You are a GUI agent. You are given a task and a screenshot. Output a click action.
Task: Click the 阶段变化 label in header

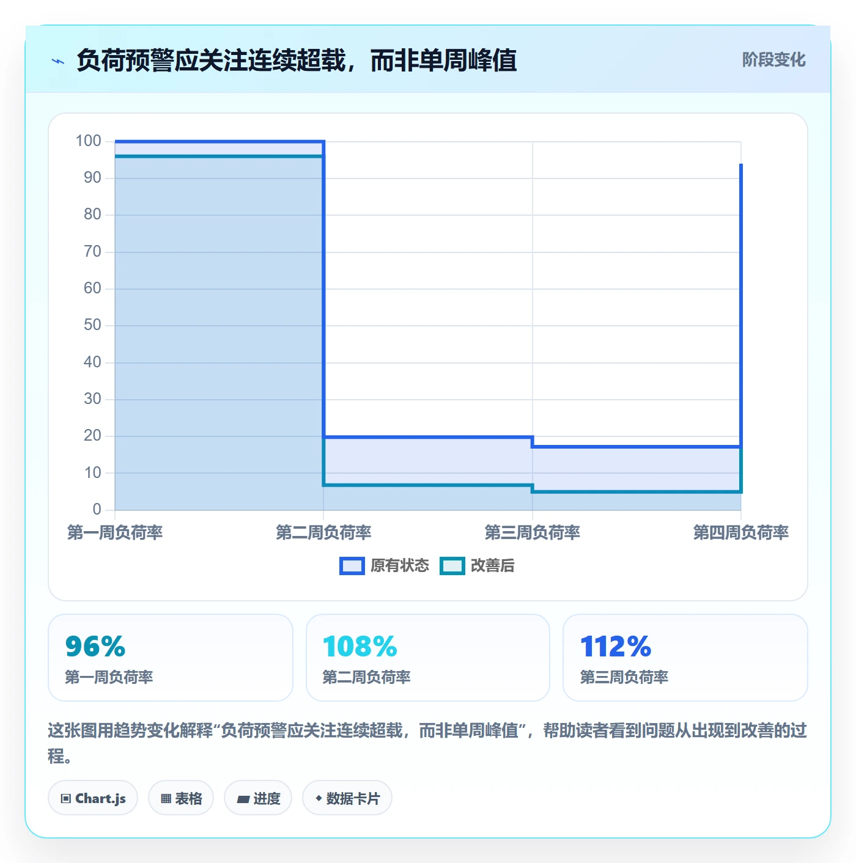click(773, 60)
